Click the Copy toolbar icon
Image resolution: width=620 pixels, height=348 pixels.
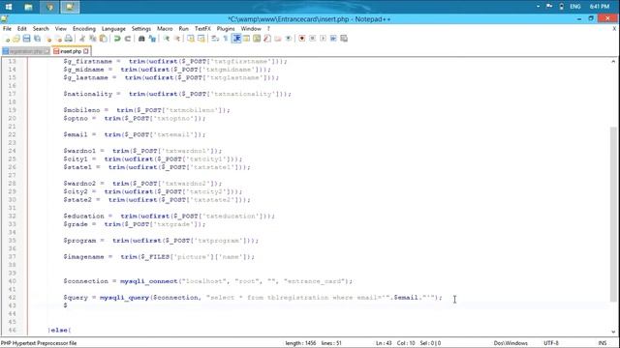click(x=93, y=39)
